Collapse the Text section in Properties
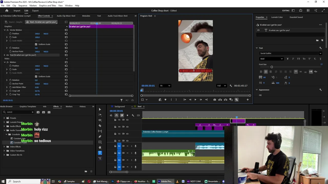Screen dimensions: 328x184 click(x=257, y=48)
